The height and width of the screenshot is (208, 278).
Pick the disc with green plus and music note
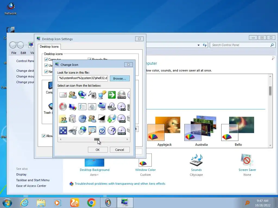[x=112, y=119]
